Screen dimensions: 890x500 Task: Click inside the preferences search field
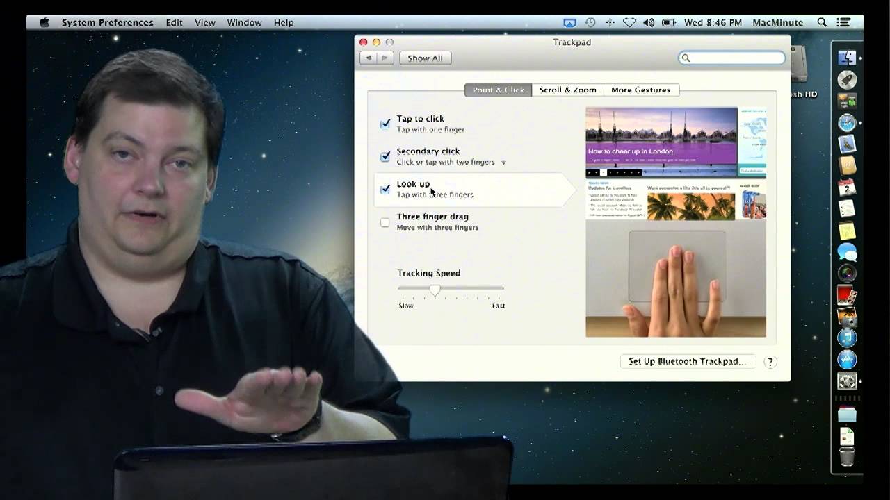[x=731, y=58]
